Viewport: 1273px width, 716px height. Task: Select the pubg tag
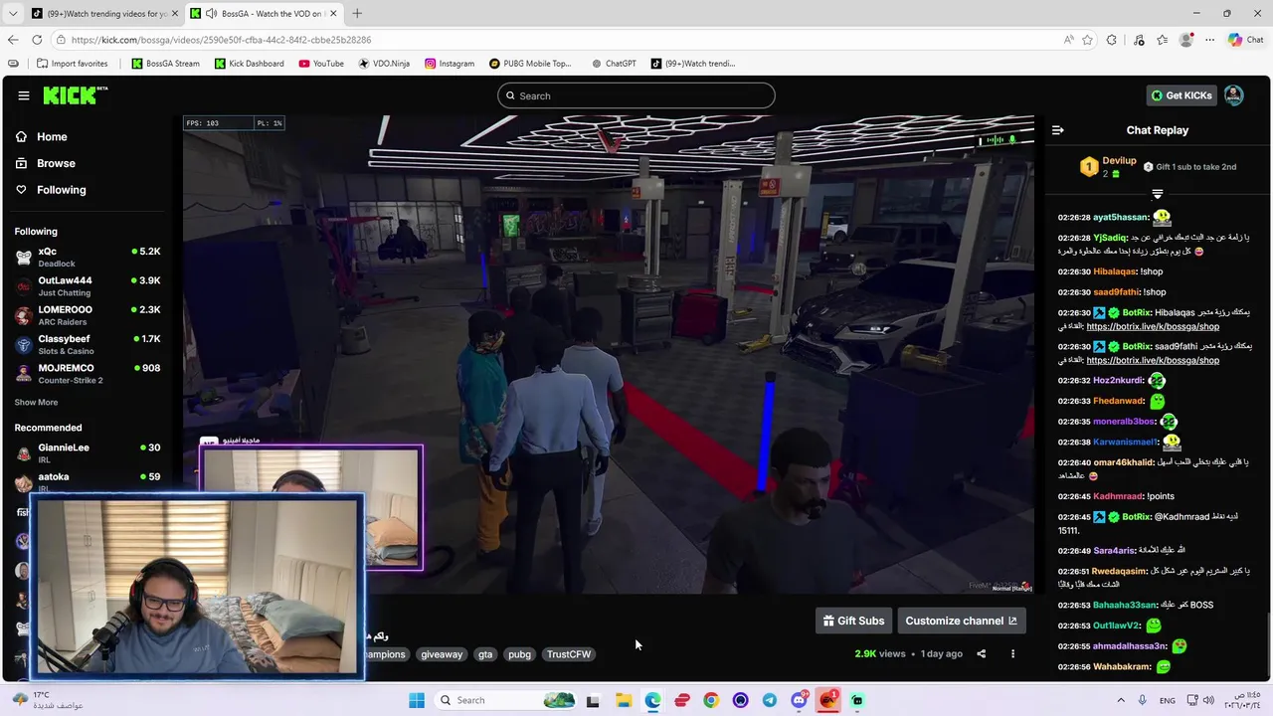click(x=519, y=654)
